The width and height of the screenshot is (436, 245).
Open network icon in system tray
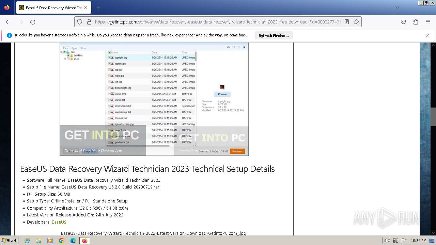point(395,241)
